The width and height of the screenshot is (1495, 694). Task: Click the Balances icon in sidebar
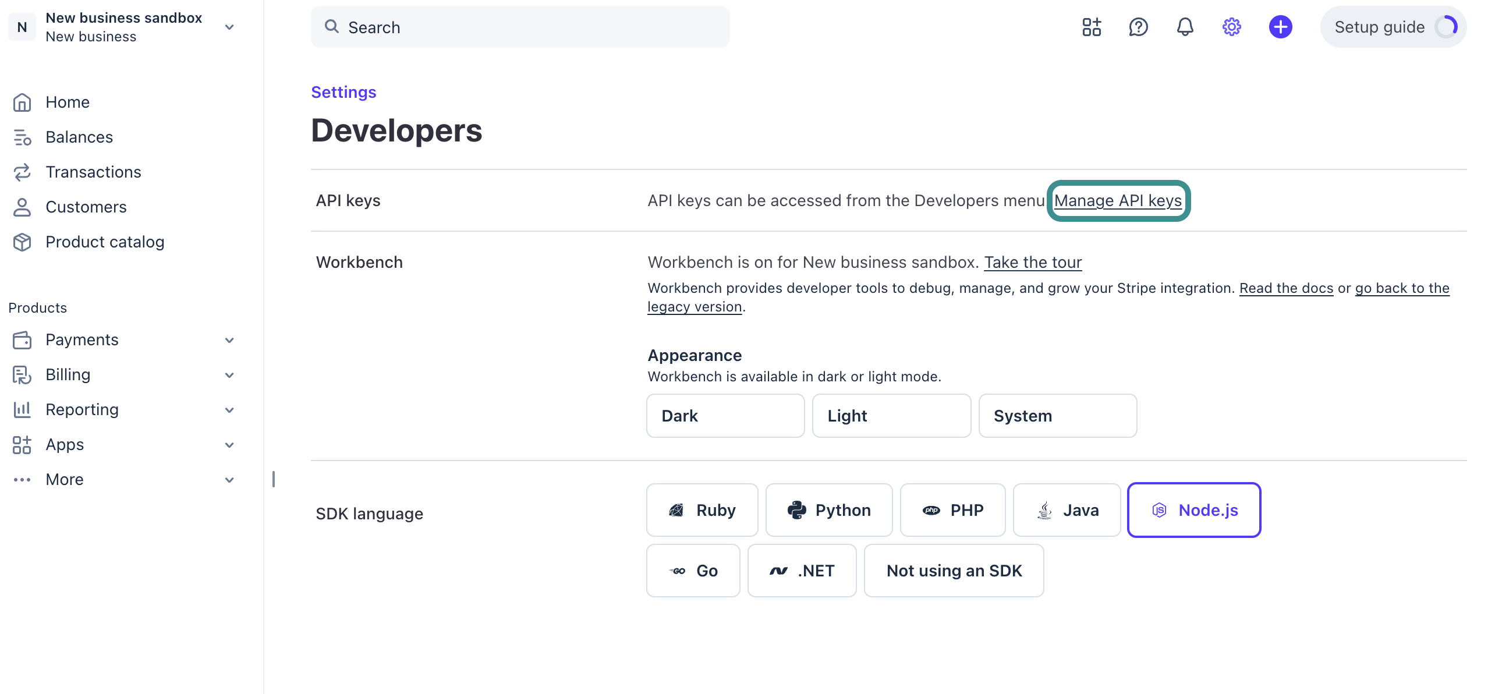tap(22, 137)
